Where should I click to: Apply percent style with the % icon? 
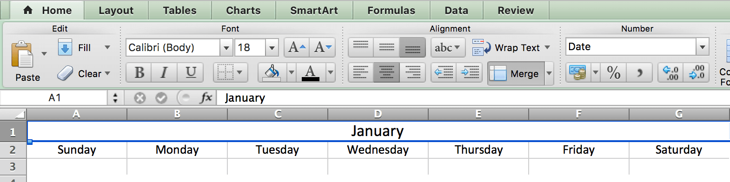coord(613,73)
